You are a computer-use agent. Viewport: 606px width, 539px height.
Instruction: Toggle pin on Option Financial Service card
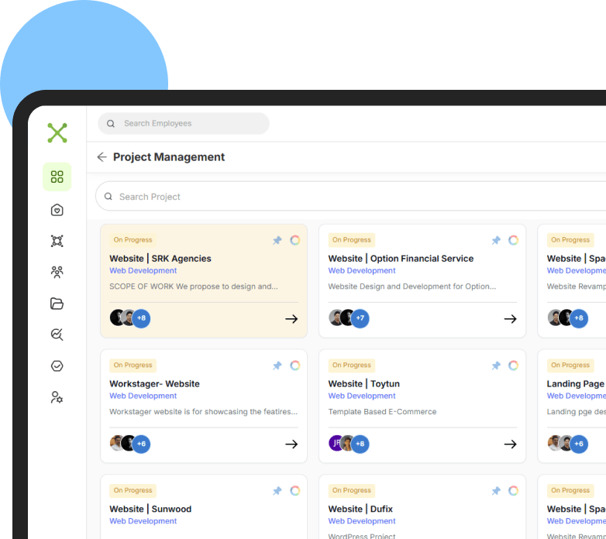pos(496,240)
